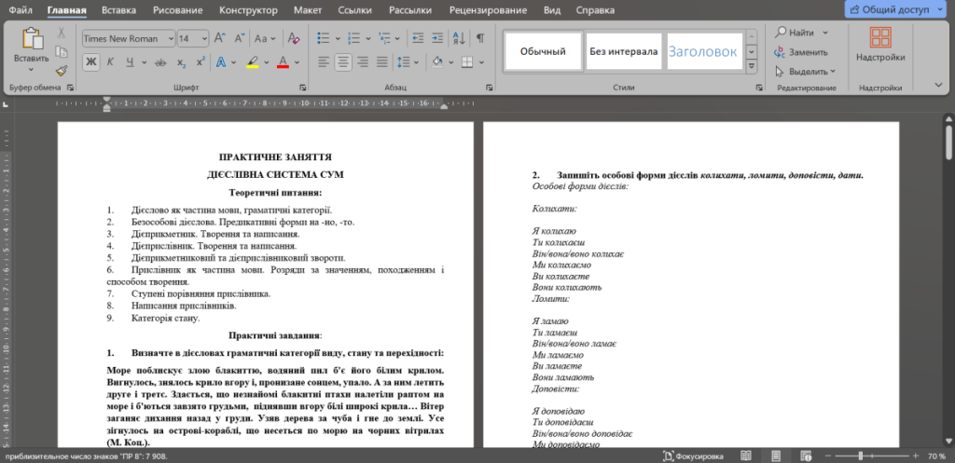Image resolution: width=955 pixels, height=463 pixels.
Task: Justify the paragraph text
Action: [x=382, y=62]
